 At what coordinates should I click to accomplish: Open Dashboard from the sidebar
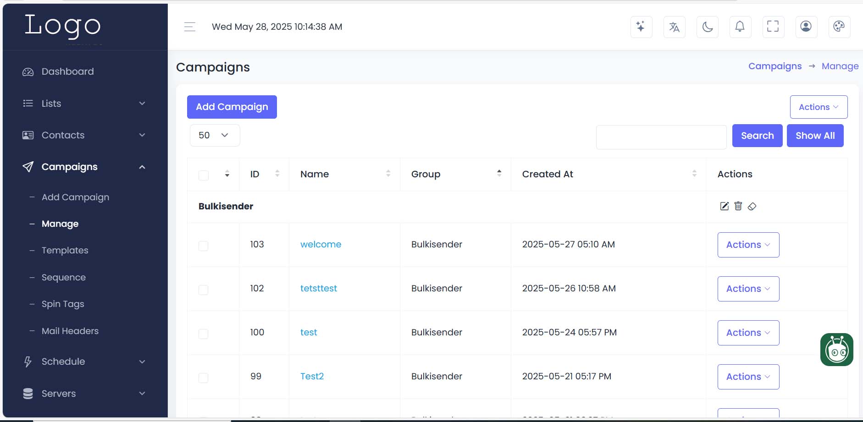pos(67,71)
